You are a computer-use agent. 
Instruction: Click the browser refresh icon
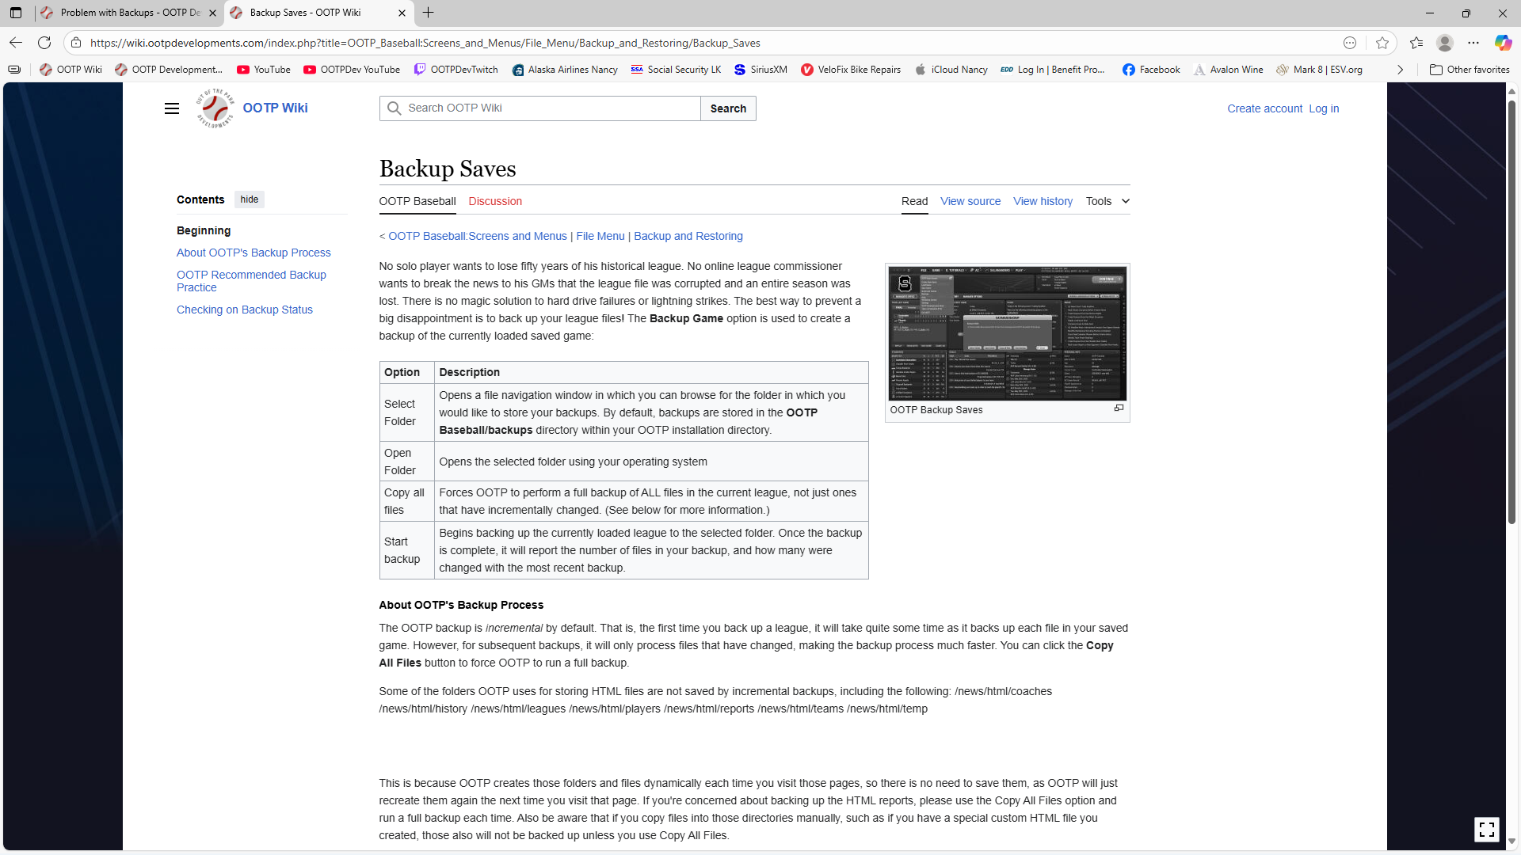click(44, 43)
